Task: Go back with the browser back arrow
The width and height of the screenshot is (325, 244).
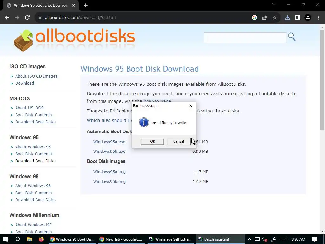Action: tap(7, 18)
